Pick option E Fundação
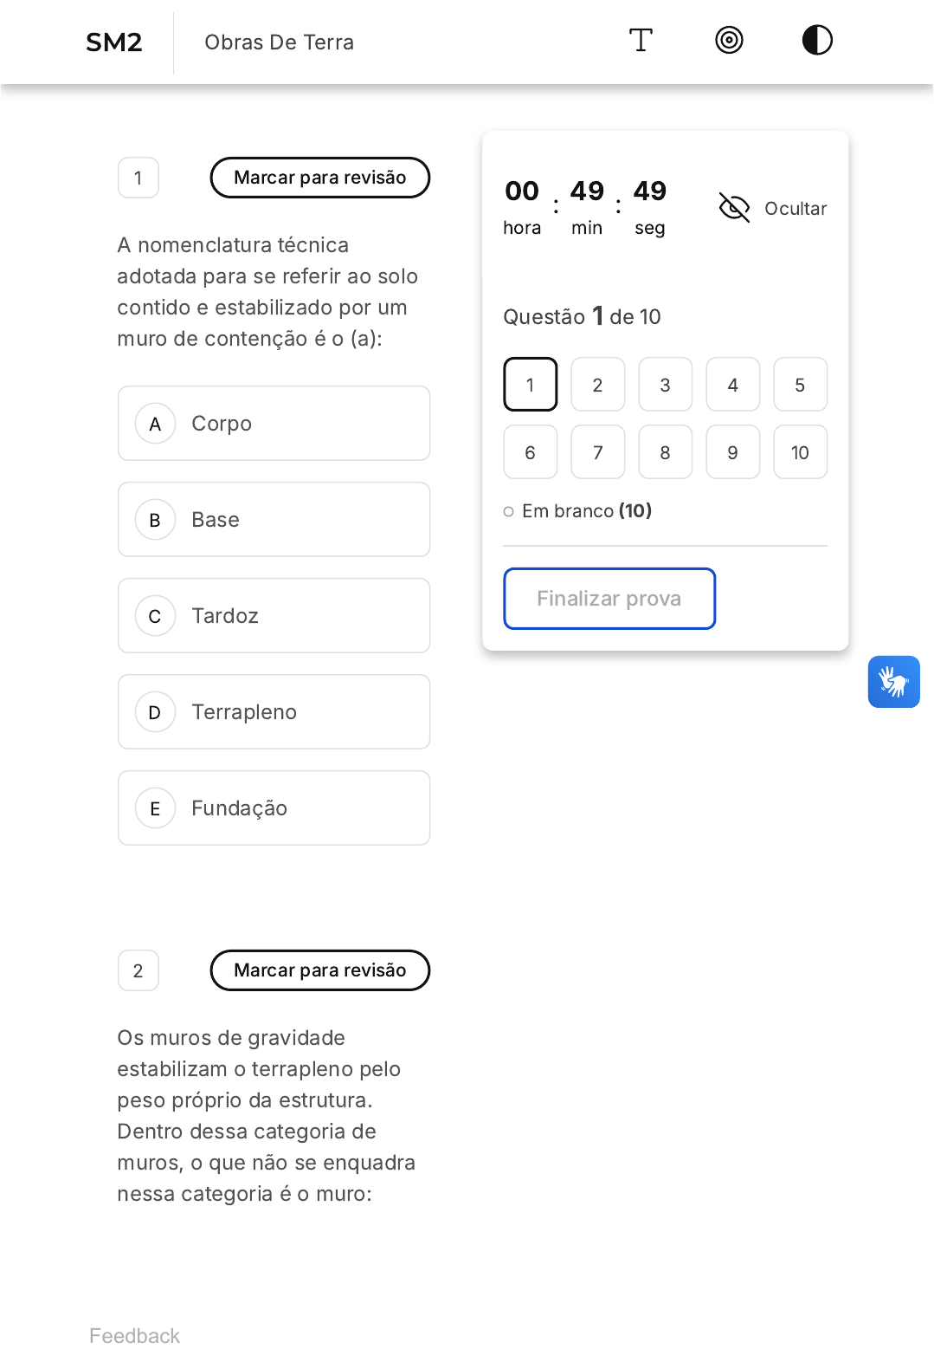This screenshot has height=1362, width=934. pos(274,808)
